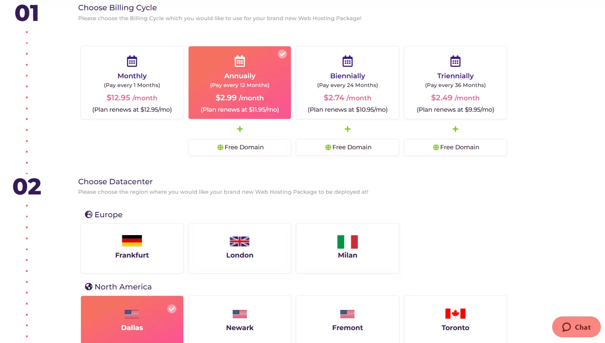Viewport: 605px width, 343px height.
Task: Open the Chat support widget
Action: [x=576, y=327]
